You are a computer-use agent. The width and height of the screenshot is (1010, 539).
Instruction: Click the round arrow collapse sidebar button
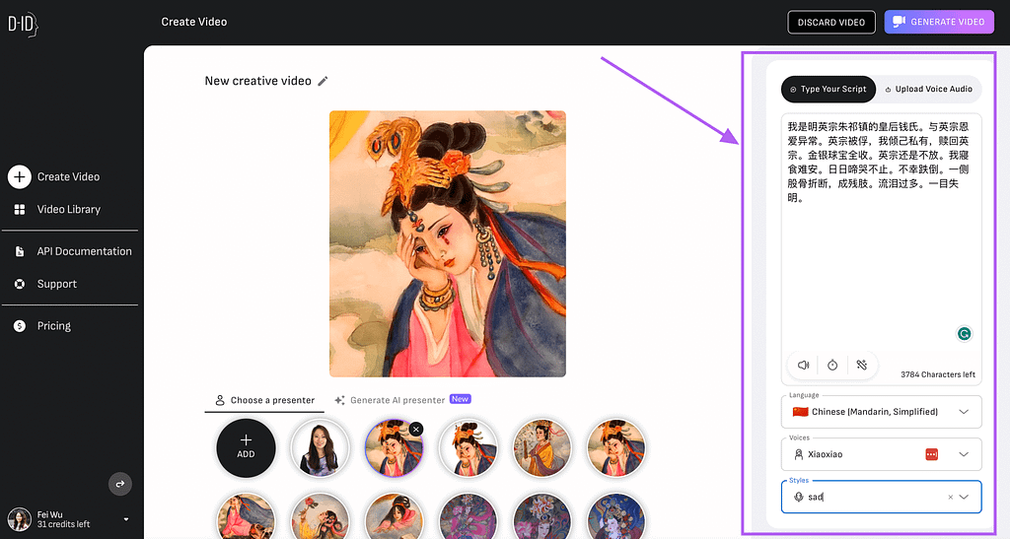coord(119,484)
